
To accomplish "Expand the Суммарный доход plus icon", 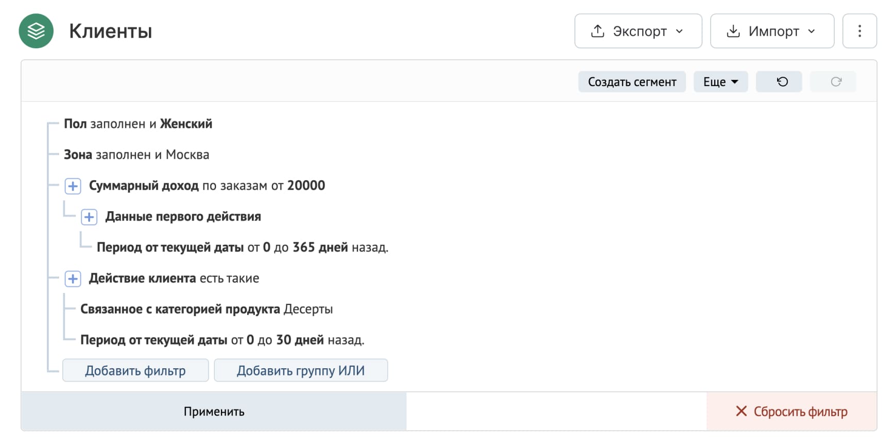I will tap(73, 186).
